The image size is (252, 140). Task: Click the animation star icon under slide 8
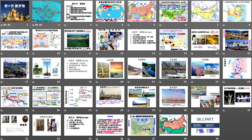click(224, 25)
